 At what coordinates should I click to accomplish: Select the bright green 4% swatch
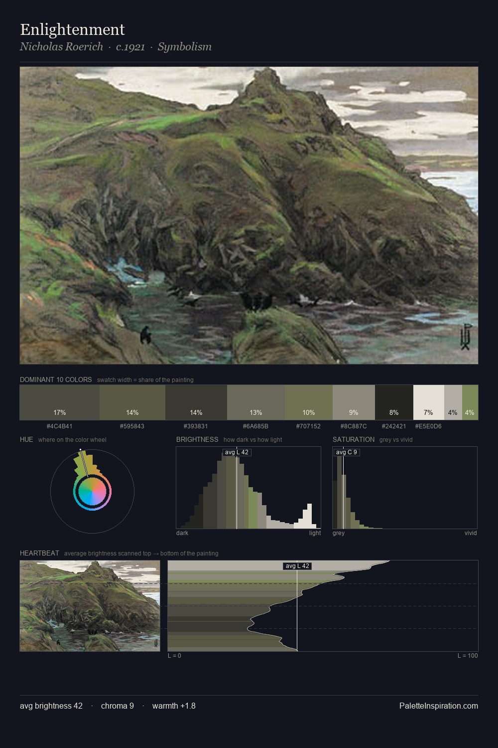[x=470, y=402]
